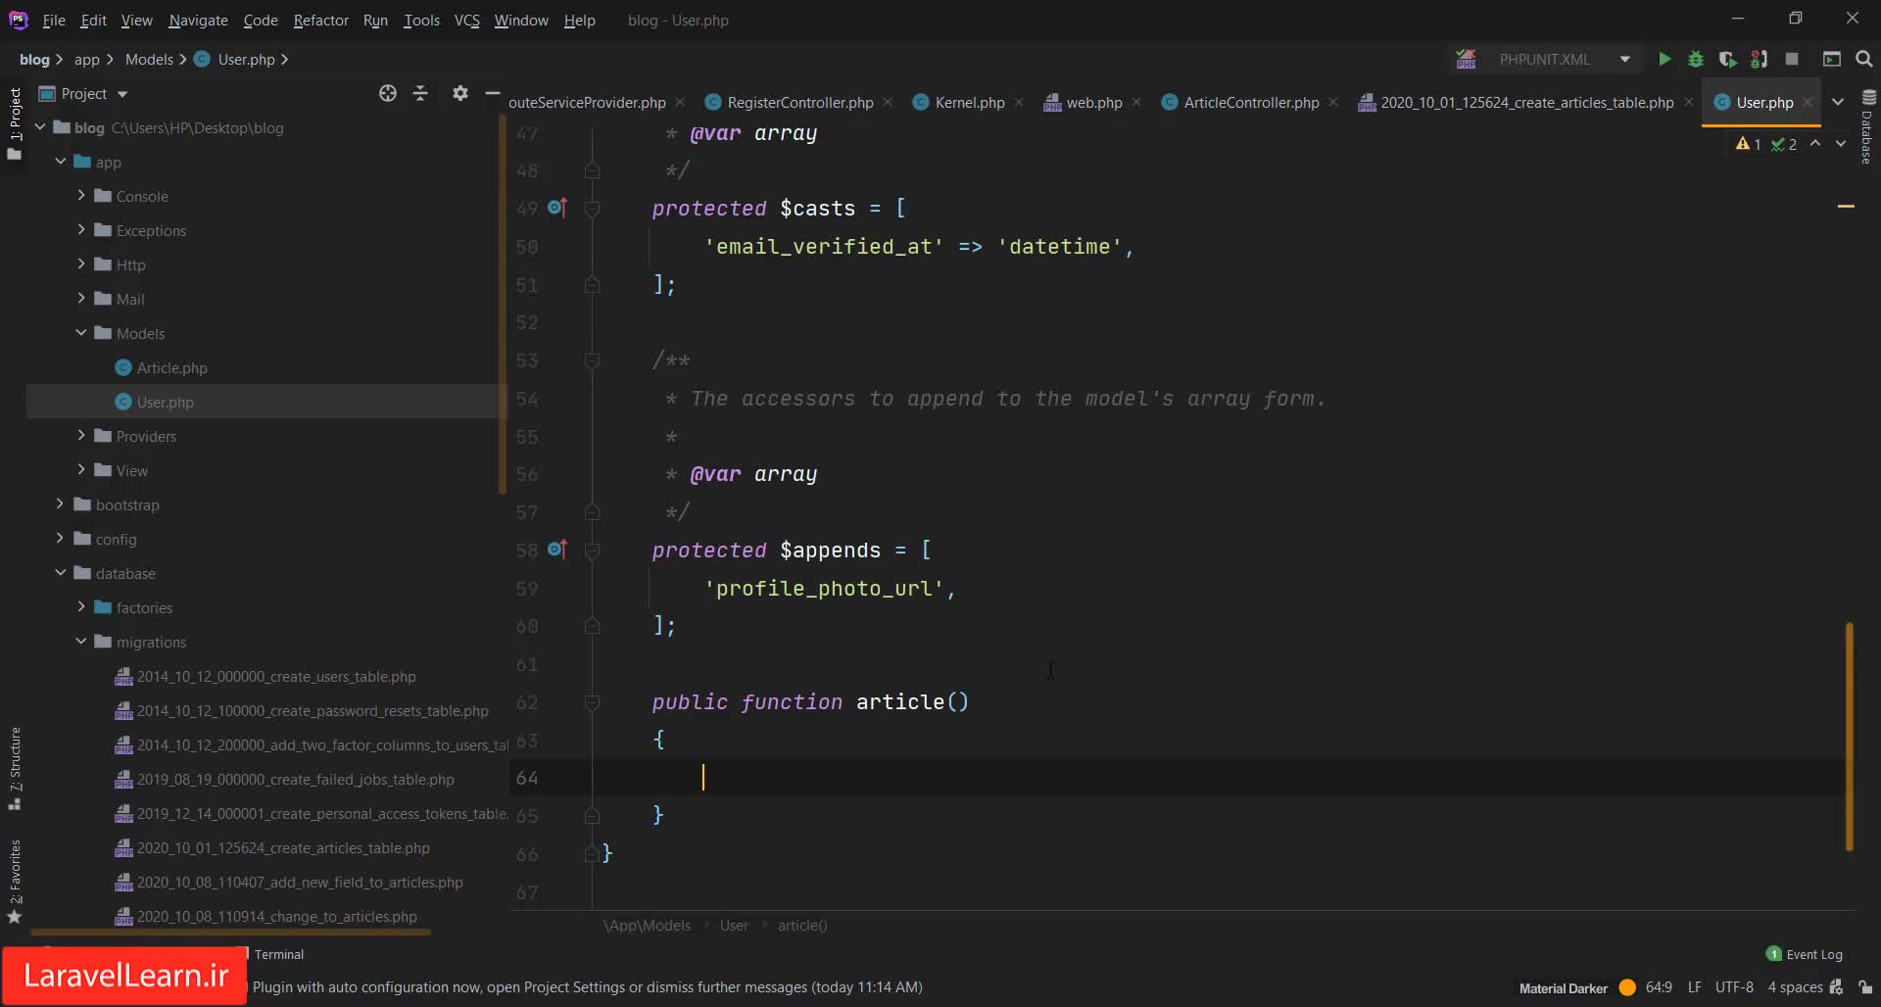Collapse all nodes in Project panel
The height and width of the screenshot is (1007, 1881).
pyautogui.click(x=420, y=94)
